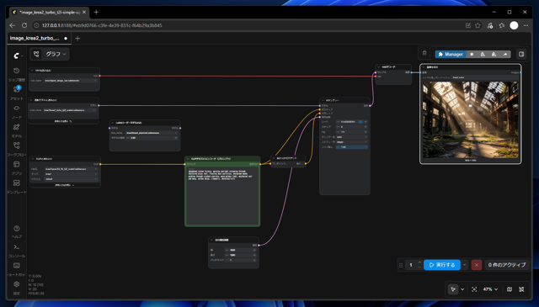Click the prompt text area in CLIP encode node
539x307 pixels.
222,195
